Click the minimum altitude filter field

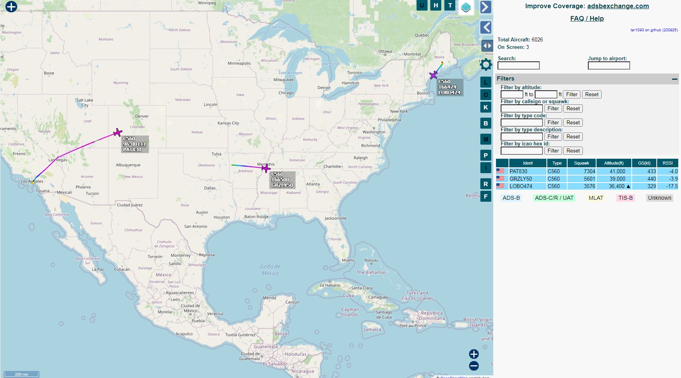click(x=512, y=94)
